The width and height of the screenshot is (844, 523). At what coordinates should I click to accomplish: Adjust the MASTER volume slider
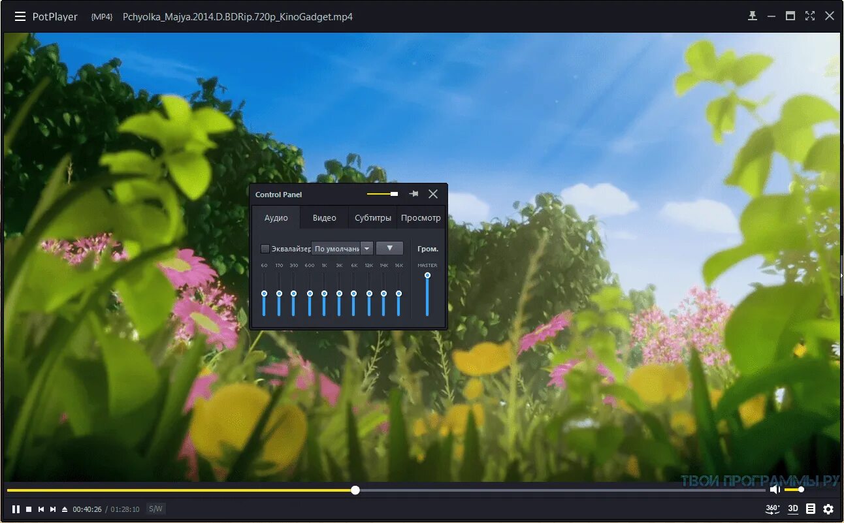tap(427, 294)
